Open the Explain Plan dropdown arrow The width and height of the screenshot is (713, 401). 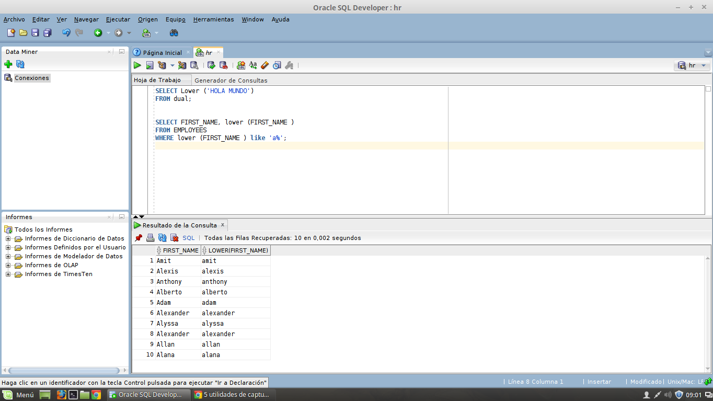(x=172, y=66)
